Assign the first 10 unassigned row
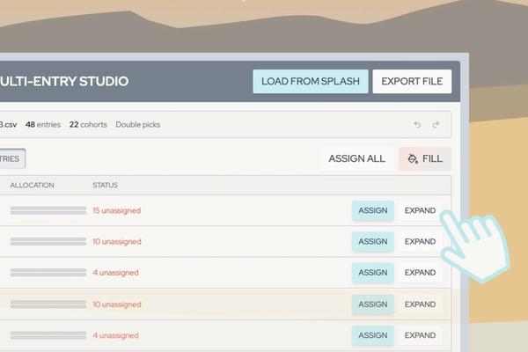Image resolution: width=528 pixels, height=352 pixels. tap(373, 241)
